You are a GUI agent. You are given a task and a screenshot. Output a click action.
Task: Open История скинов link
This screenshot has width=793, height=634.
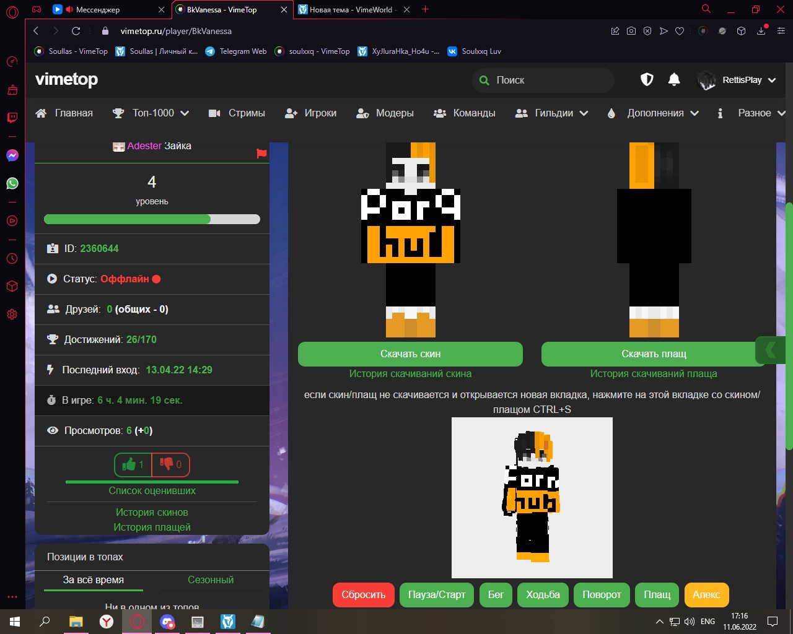[152, 512]
